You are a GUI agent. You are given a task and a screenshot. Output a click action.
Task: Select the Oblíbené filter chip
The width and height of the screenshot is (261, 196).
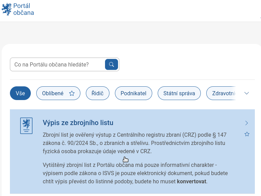53,93
